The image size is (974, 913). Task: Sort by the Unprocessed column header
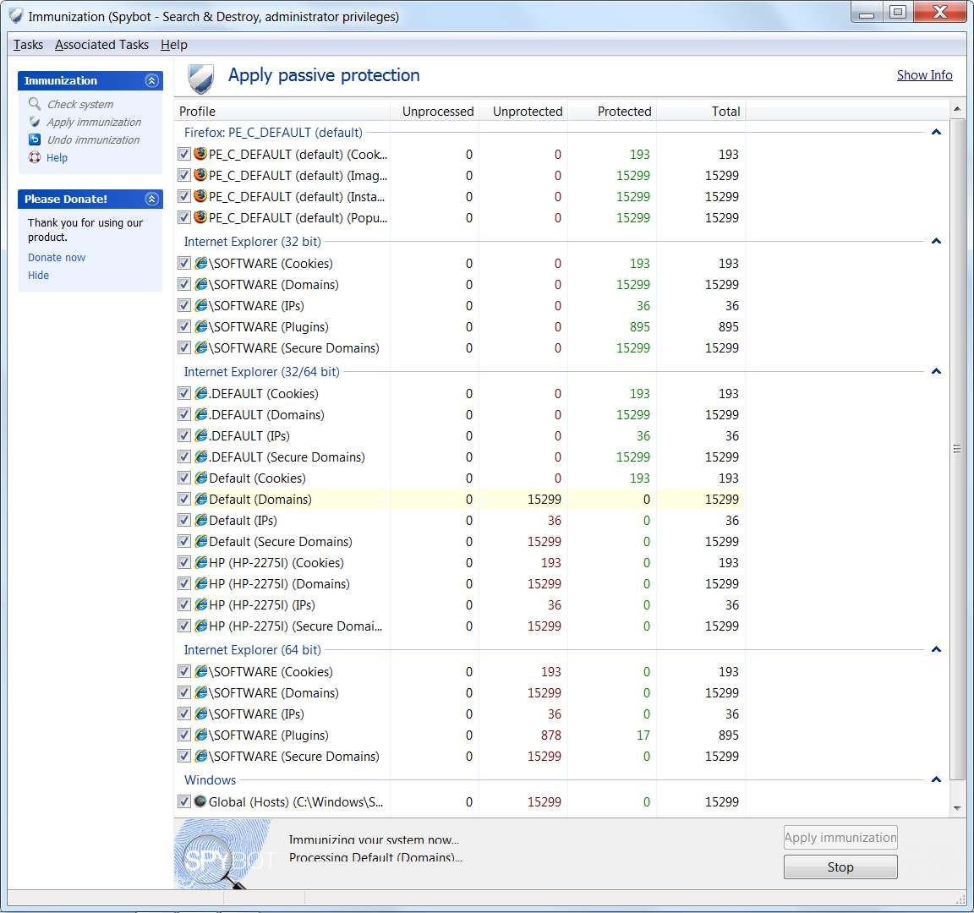tap(435, 112)
